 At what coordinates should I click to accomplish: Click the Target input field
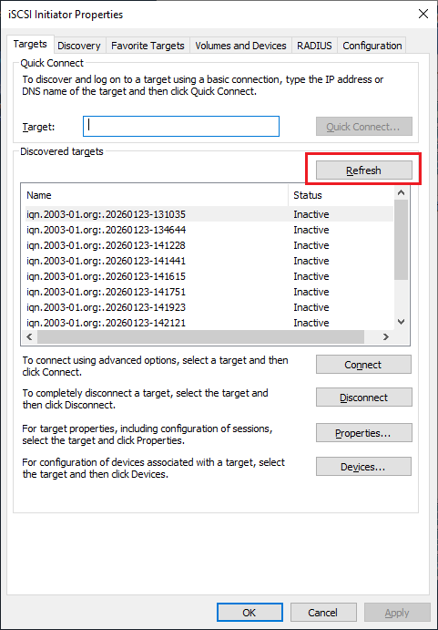click(x=181, y=126)
